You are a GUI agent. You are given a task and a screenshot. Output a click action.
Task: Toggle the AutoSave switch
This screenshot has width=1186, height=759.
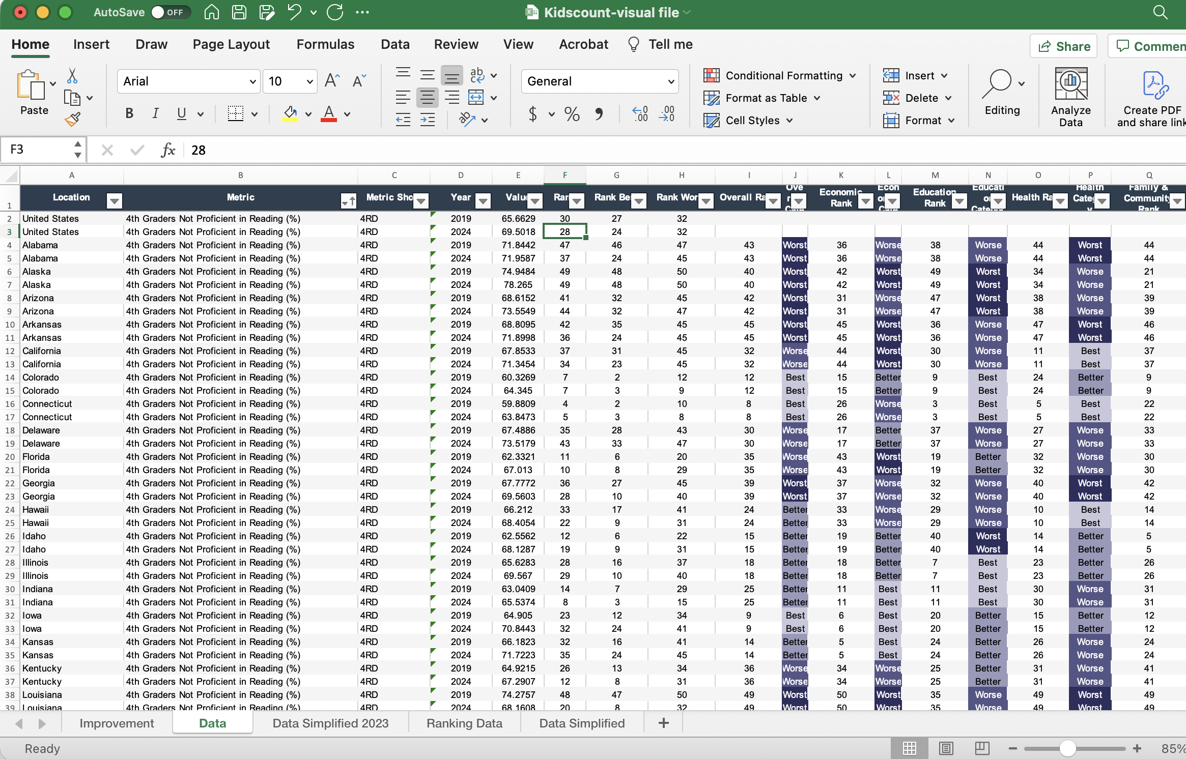coord(170,12)
